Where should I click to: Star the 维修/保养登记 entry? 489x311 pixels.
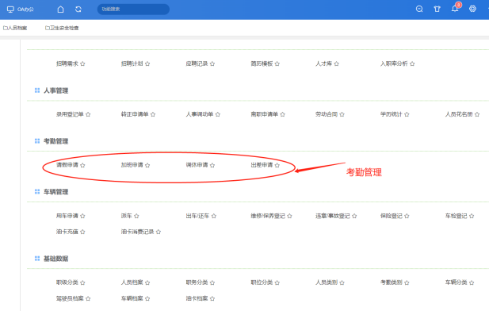[289, 216]
